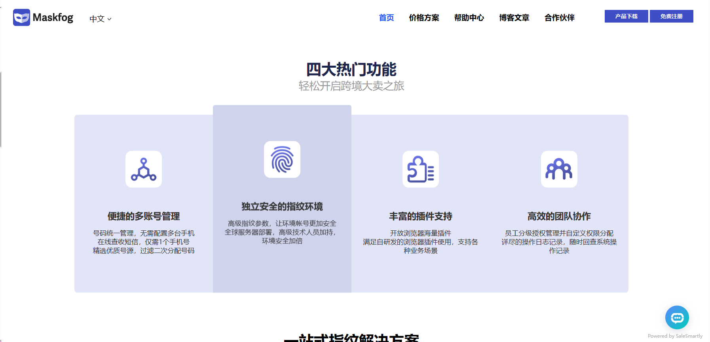Click the Powered by SaleSmartly link

pyautogui.click(x=675, y=336)
